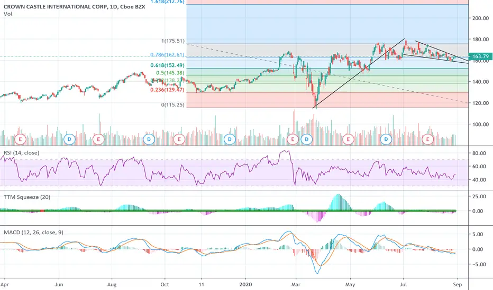Click the Fibonacci 0.786(162.61) level label
The width and height of the screenshot is (493, 290).
pyautogui.click(x=167, y=55)
